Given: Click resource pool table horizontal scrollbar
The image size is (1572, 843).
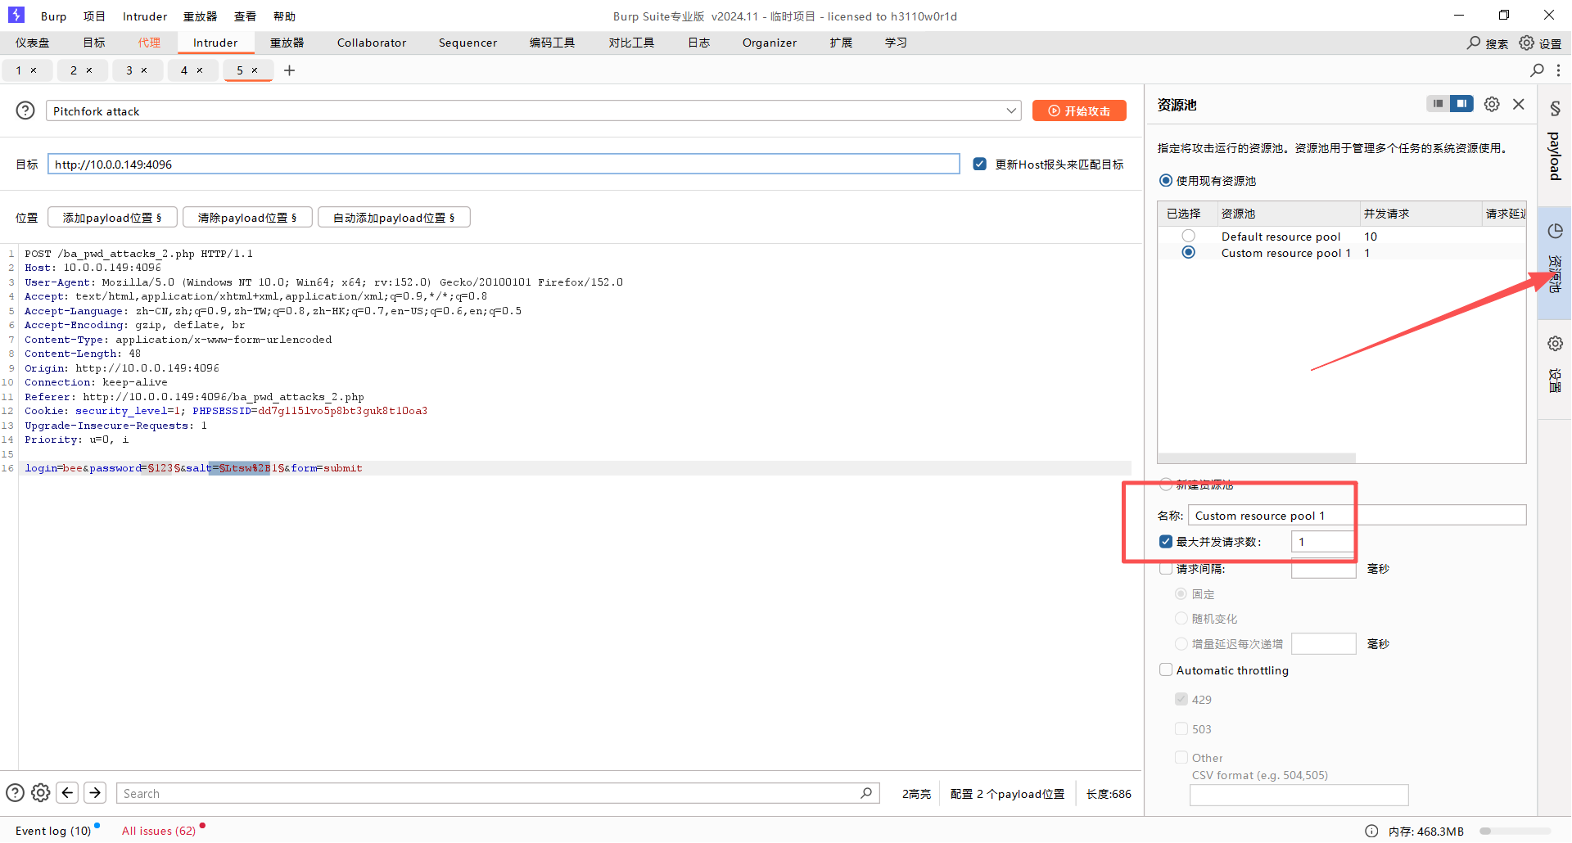Looking at the screenshot, I should [1256, 458].
